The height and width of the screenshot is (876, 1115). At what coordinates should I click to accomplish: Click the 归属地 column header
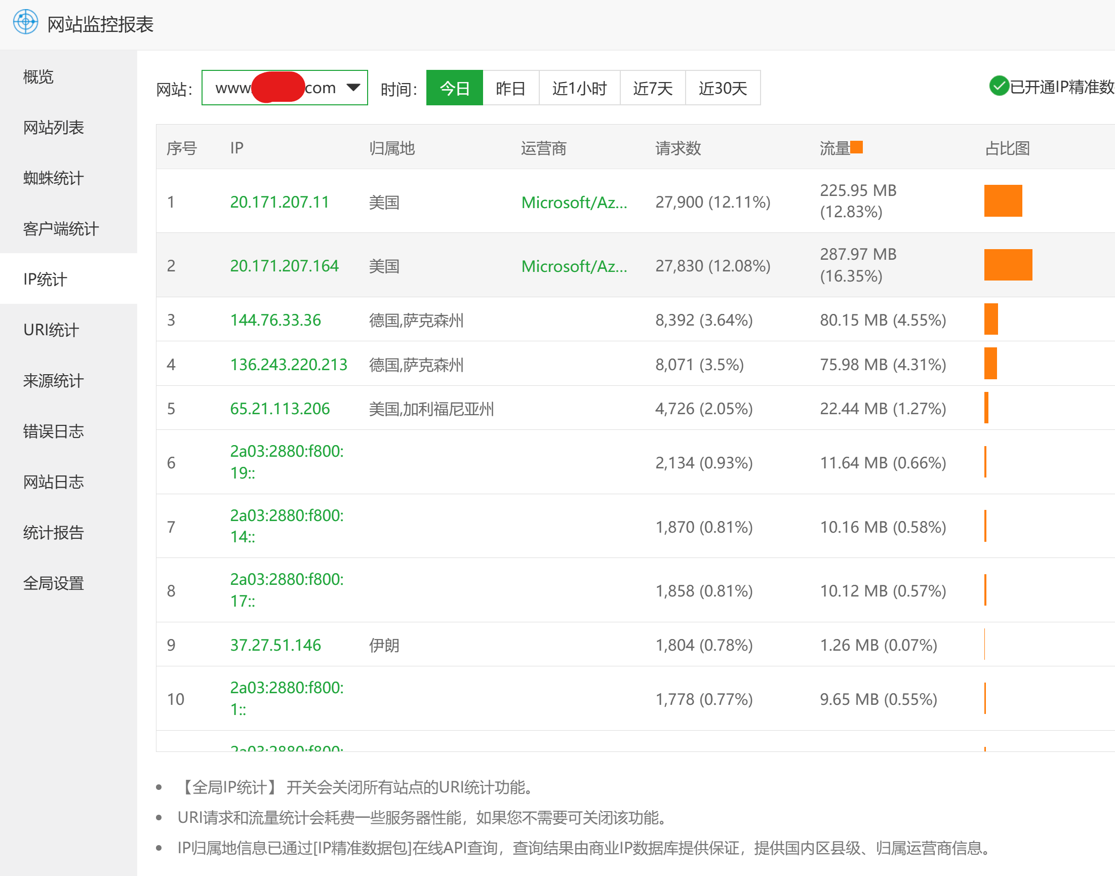click(x=392, y=148)
